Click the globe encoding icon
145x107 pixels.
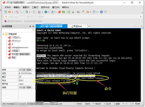(46, 12)
